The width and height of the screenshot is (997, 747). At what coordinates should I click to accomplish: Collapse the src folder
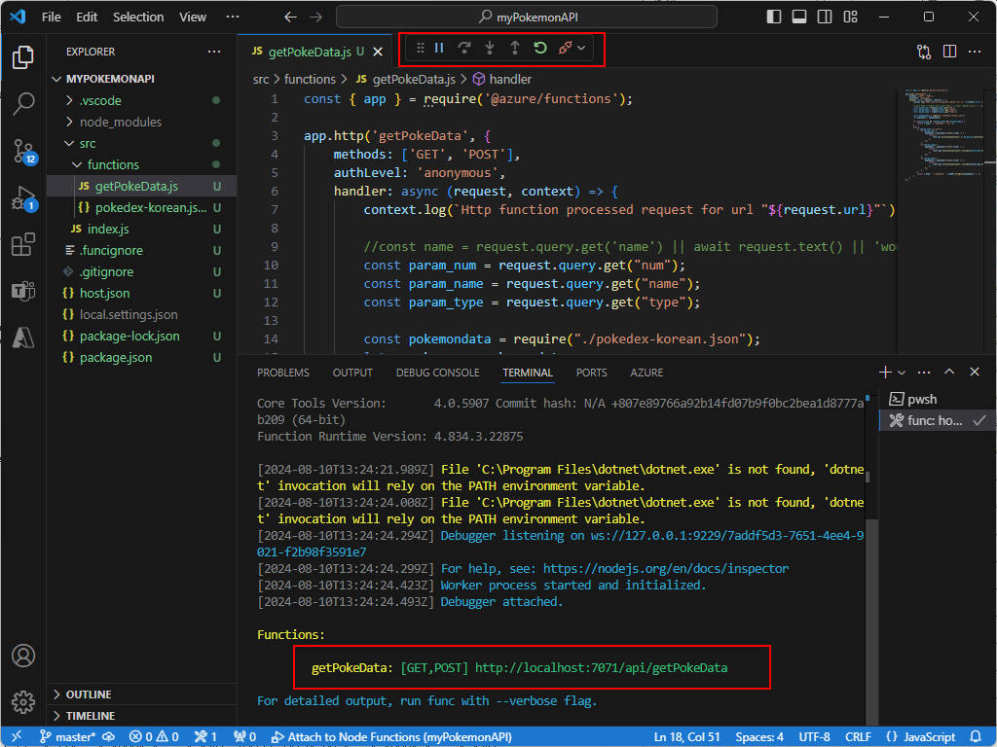click(142, 144)
